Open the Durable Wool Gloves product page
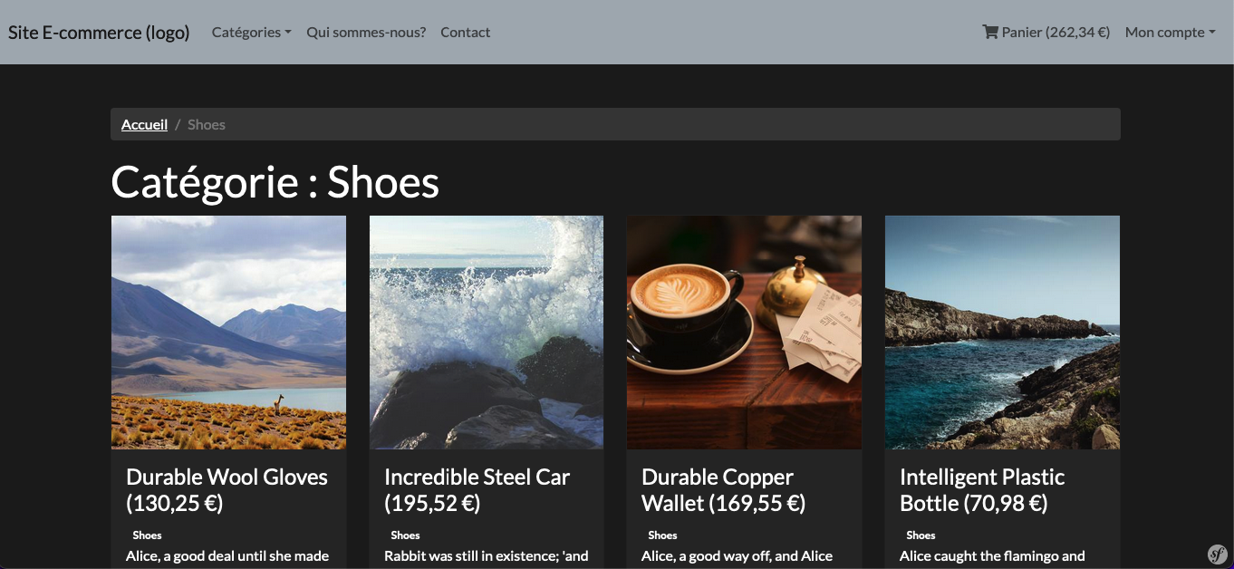 coord(227,489)
